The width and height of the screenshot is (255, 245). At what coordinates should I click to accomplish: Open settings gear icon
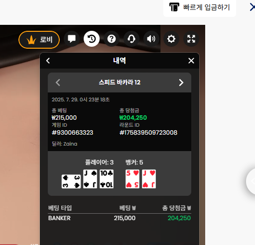coord(171,39)
